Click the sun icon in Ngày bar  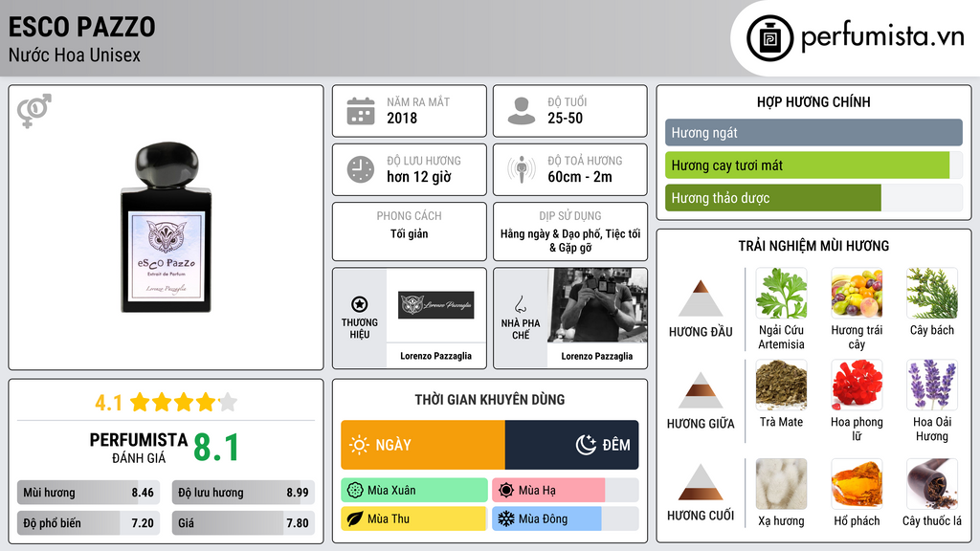359,445
